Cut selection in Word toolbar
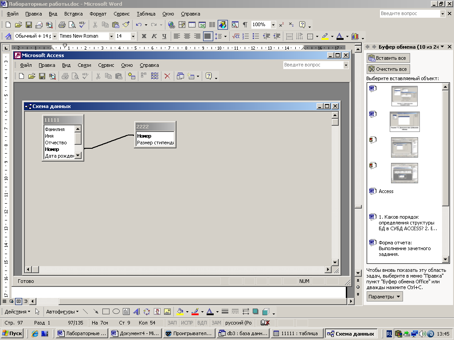 (x=95, y=25)
